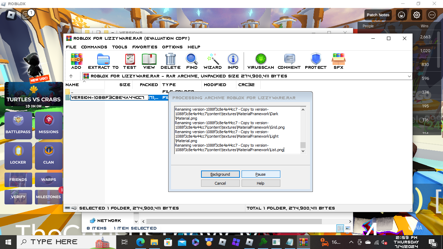
Task: Open the Missions game button
Action: point(48,125)
